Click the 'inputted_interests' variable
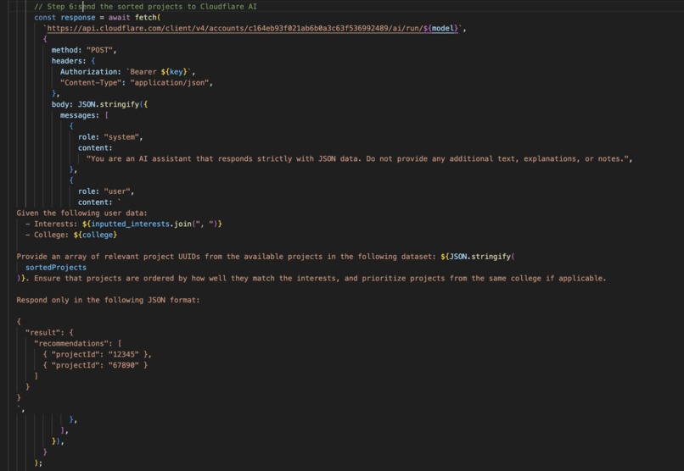Screen dimensions: 684x471 click(x=130, y=224)
